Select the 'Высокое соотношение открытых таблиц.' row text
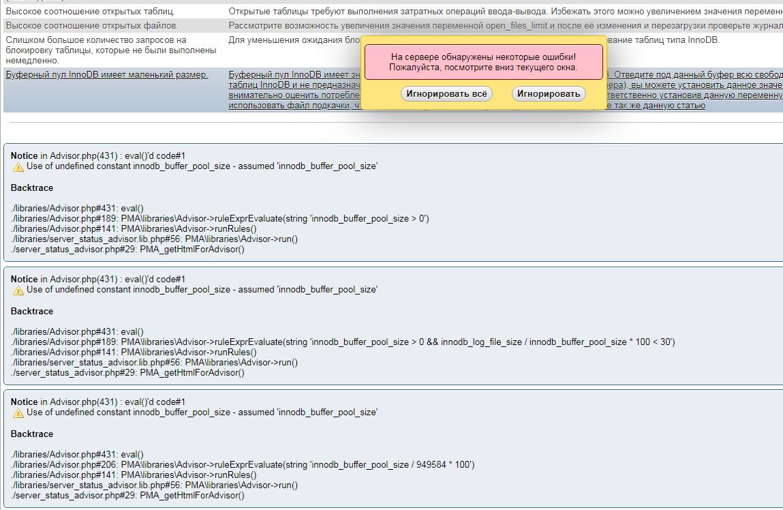 [x=91, y=11]
